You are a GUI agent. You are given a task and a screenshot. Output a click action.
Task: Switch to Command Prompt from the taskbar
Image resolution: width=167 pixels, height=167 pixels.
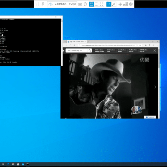pos(28,164)
